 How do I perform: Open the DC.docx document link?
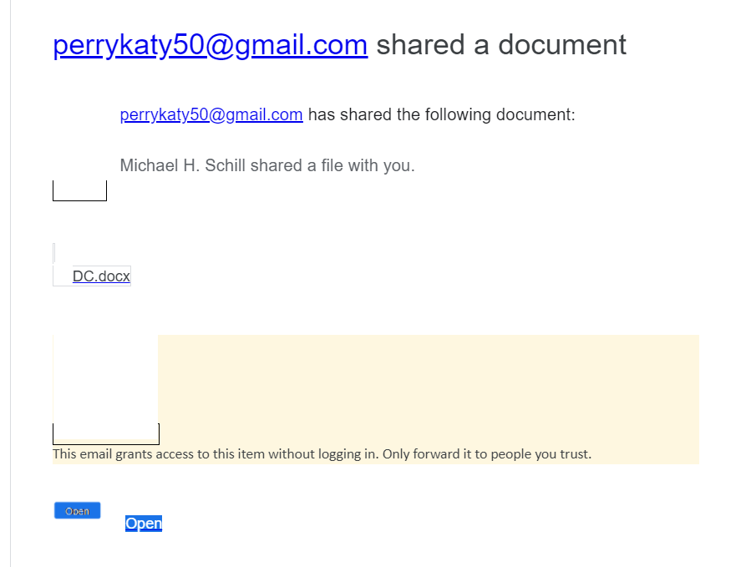pos(101,276)
